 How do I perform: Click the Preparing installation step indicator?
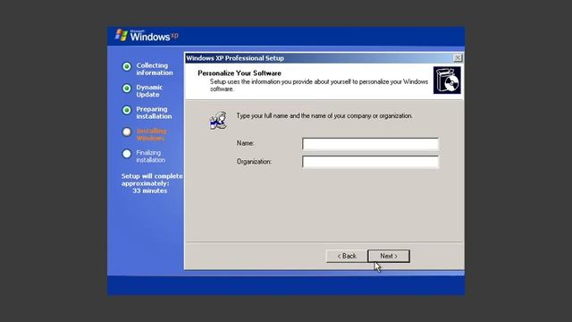127,110
